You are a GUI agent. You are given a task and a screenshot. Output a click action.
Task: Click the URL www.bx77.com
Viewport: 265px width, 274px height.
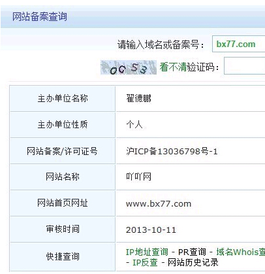(x=159, y=204)
